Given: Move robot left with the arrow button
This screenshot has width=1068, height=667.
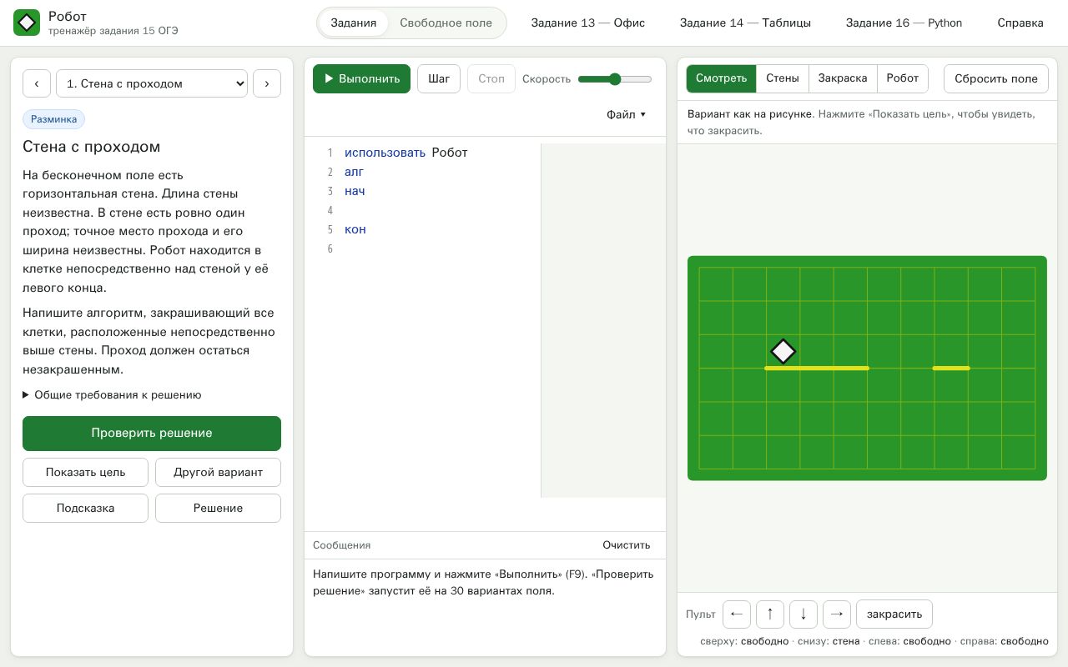Looking at the screenshot, I should (x=737, y=614).
